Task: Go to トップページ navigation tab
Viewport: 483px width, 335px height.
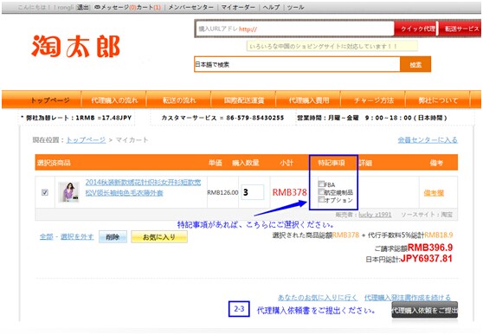Action: click(49, 100)
